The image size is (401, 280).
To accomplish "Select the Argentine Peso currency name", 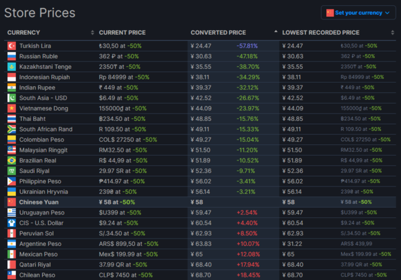I will tap(40, 244).
